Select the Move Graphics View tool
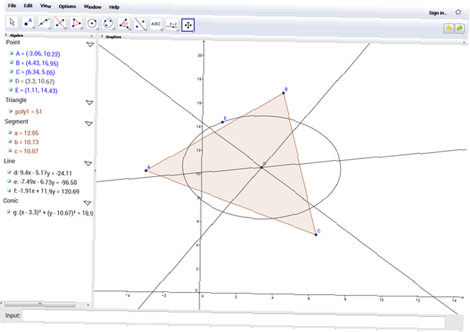Screen dimensions: 470x332 [188, 25]
